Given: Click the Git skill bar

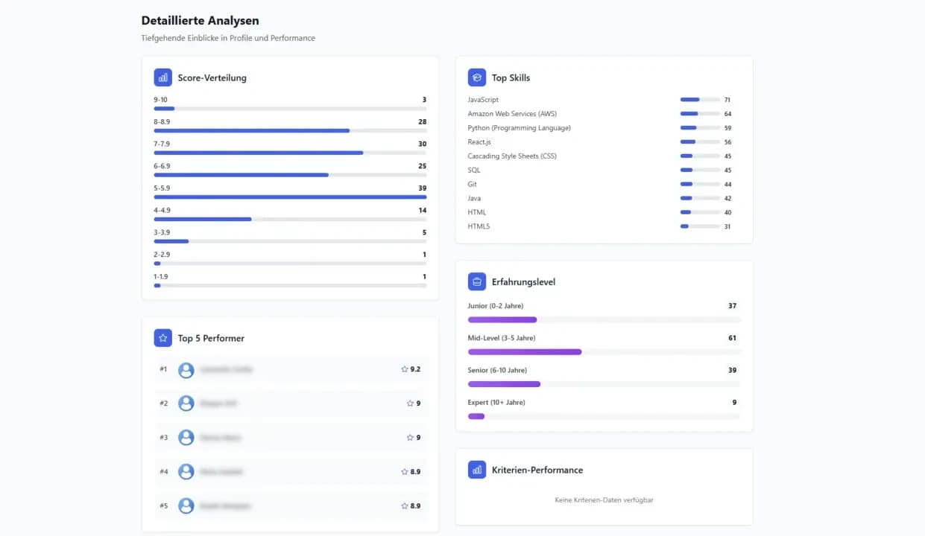Looking at the screenshot, I should pos(700,184).
